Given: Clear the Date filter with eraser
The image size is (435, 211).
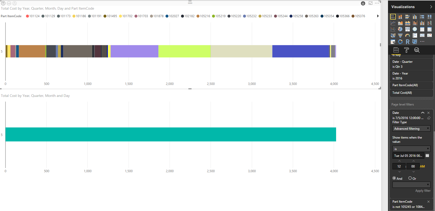Looking at the screenshot, I should point(428,118).
